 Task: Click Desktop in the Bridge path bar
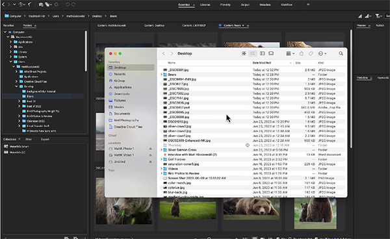tap(97, 16)
